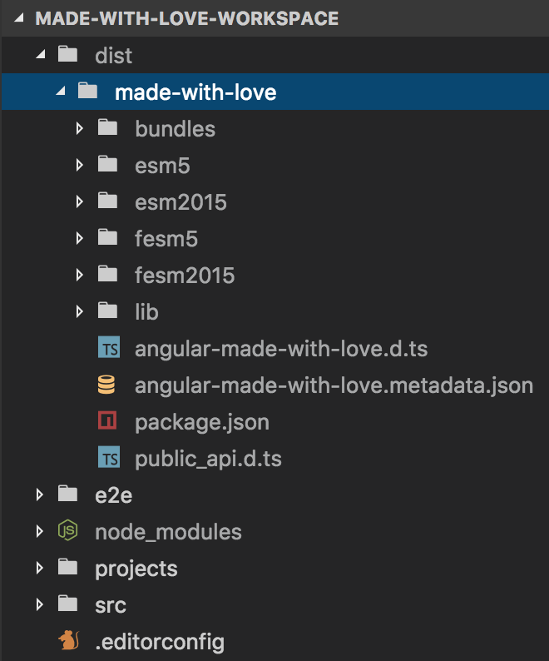549x661 pixels.
Task: Select the esm2015 folder
Action: [181, 202]
